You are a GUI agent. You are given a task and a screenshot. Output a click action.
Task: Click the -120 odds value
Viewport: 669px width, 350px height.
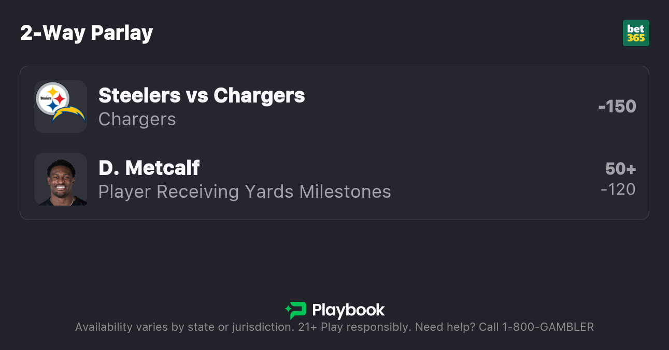[x=618, y=189]
